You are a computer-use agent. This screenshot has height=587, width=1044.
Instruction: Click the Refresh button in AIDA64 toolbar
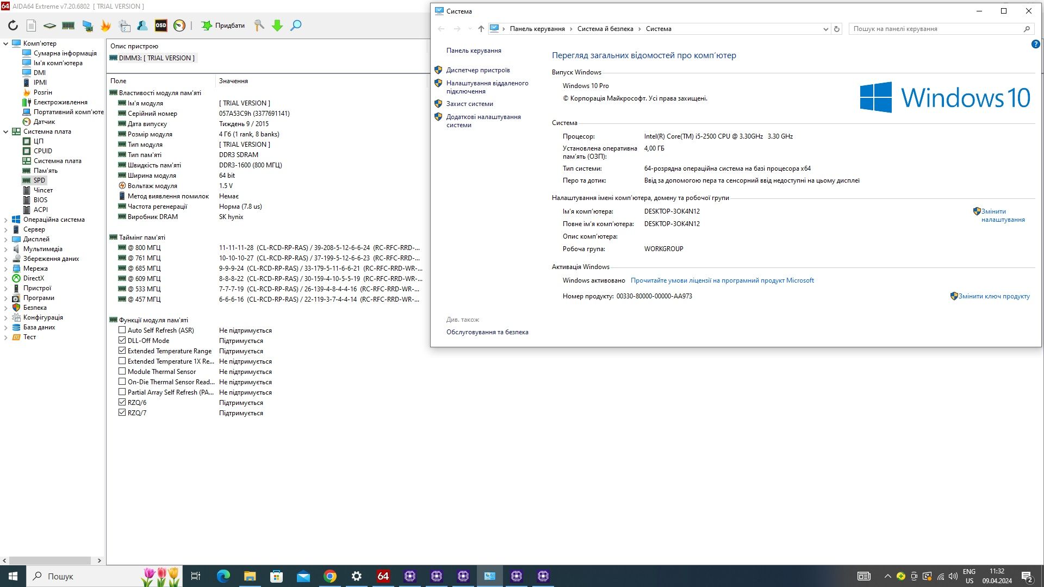point(12,25)
